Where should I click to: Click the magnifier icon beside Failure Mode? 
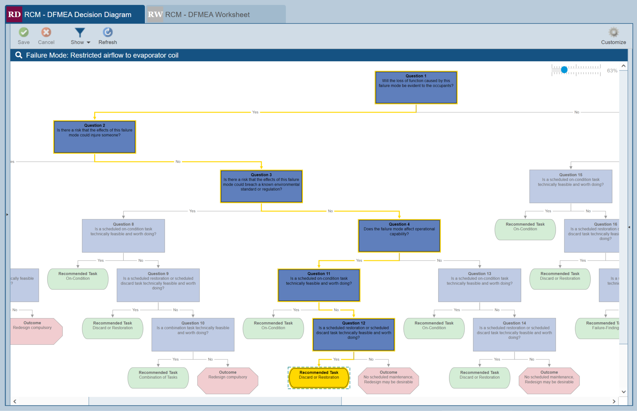[19, 55]
